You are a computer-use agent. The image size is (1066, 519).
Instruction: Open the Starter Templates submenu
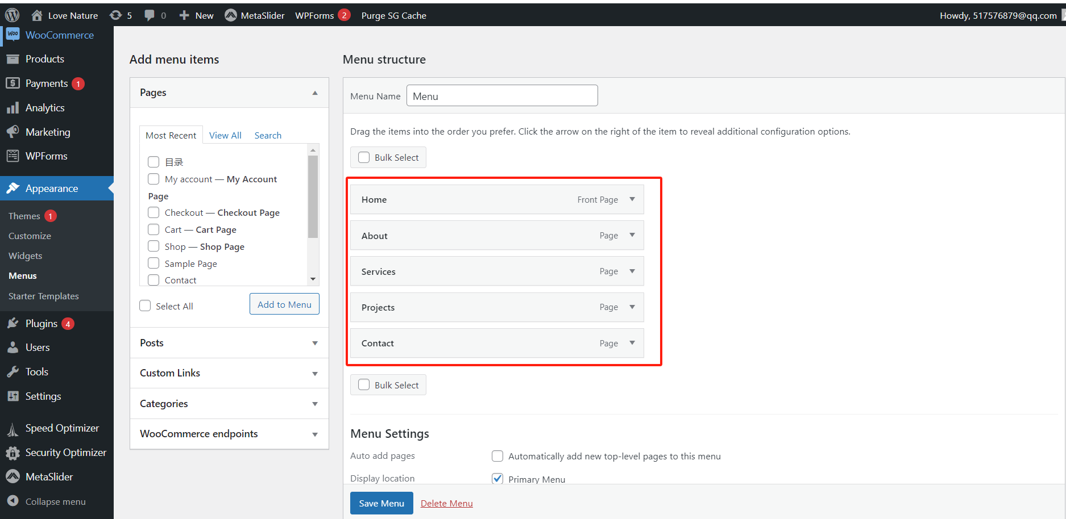coord(44,296)
